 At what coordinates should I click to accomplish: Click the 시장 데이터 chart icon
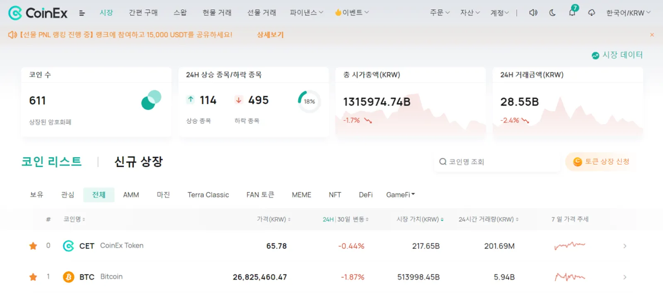pos(595,55)
